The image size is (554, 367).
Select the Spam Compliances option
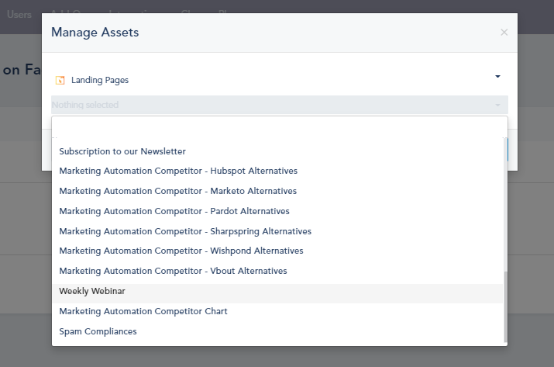277,331
